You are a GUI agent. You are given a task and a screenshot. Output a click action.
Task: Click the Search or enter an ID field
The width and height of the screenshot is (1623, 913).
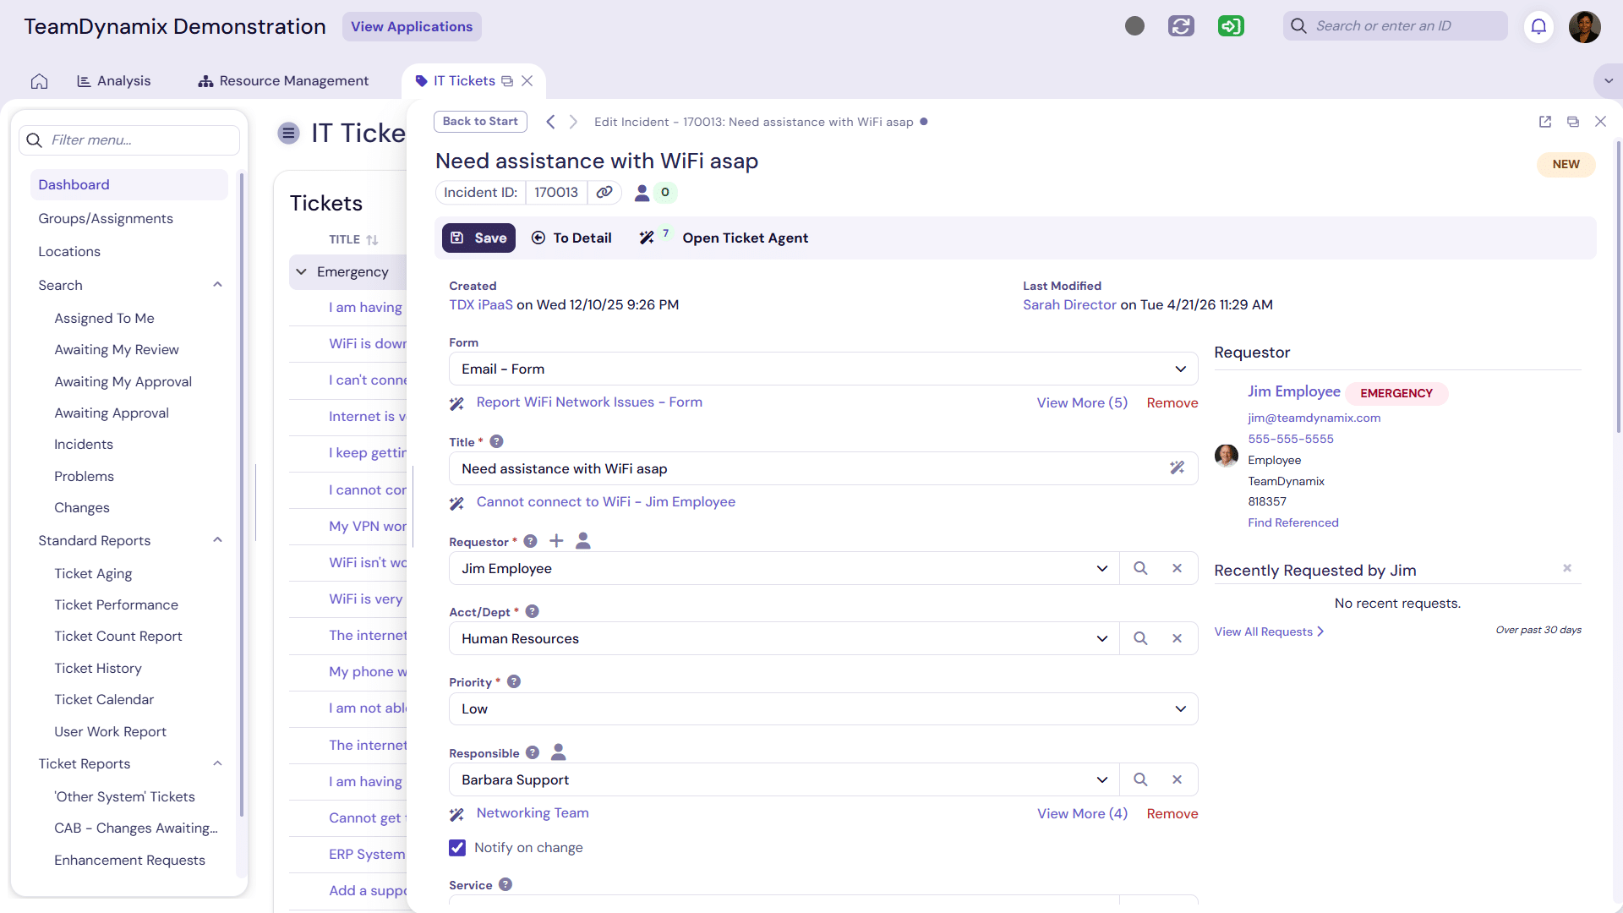coord(1396,26)
